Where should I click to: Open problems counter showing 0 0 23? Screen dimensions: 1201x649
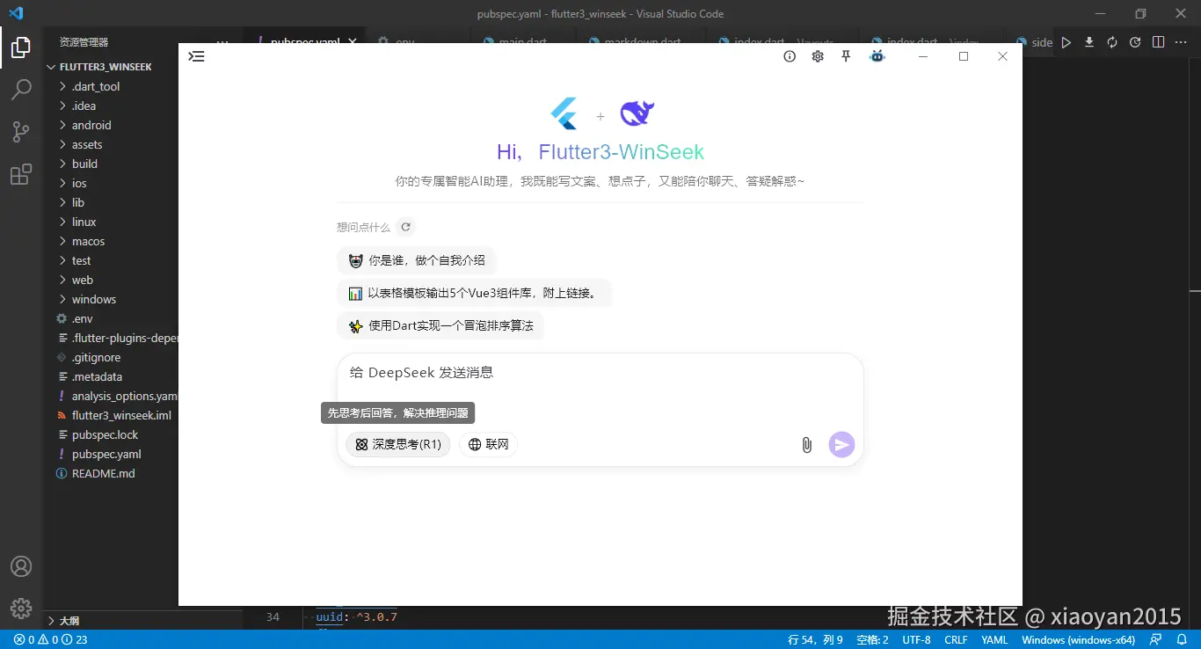50,639
